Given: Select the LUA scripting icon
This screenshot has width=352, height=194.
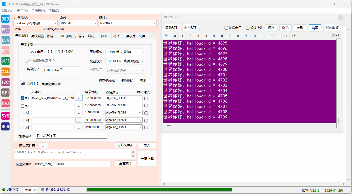Looking at the screenshot, I should click(5, 40).
